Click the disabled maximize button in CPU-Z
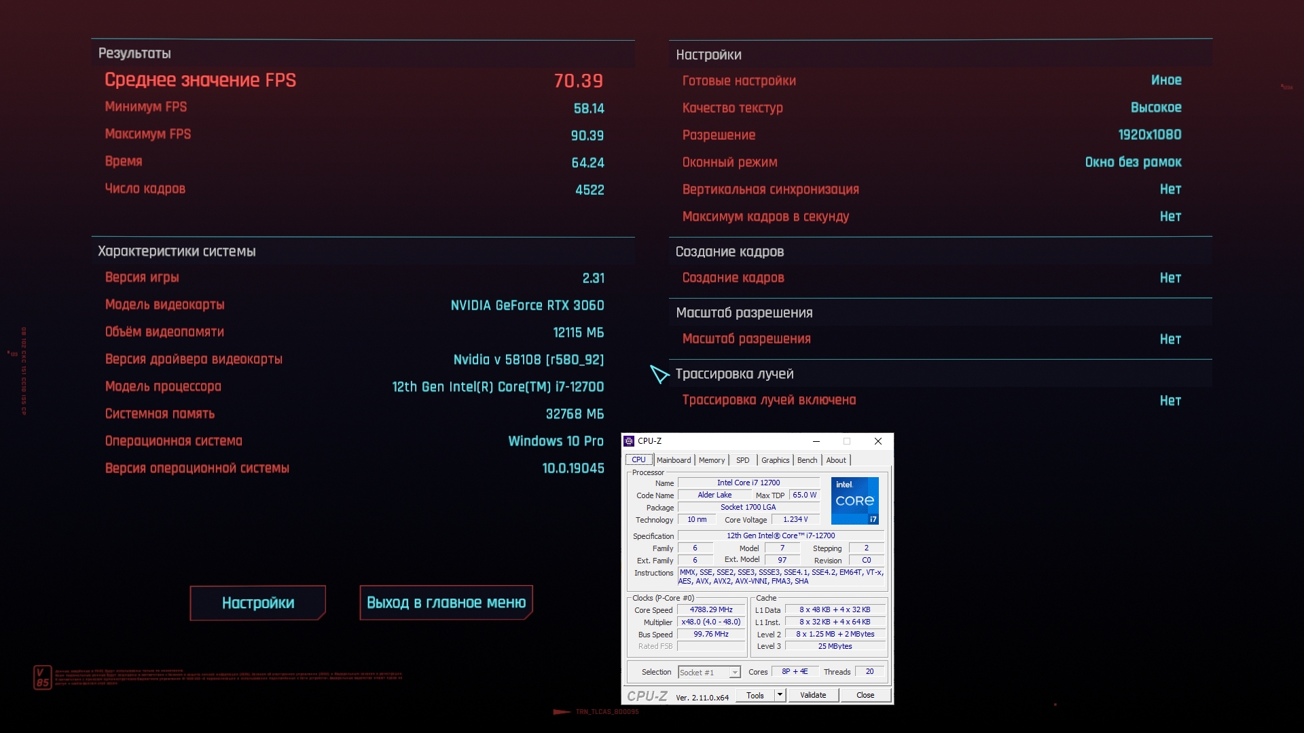Screen dimensions: 1304x733 click(847, 441)
